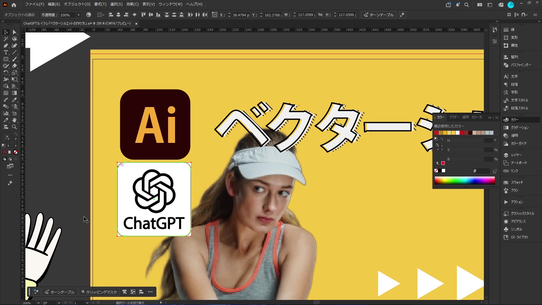Choose the Zoom tool magnifier
542x305 pixels.
pos(14,127)
